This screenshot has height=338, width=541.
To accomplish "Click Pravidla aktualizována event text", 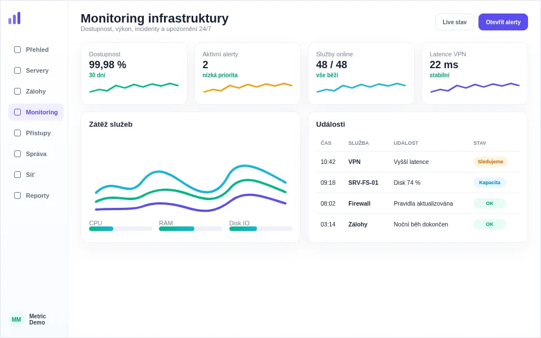I will 423,203.
